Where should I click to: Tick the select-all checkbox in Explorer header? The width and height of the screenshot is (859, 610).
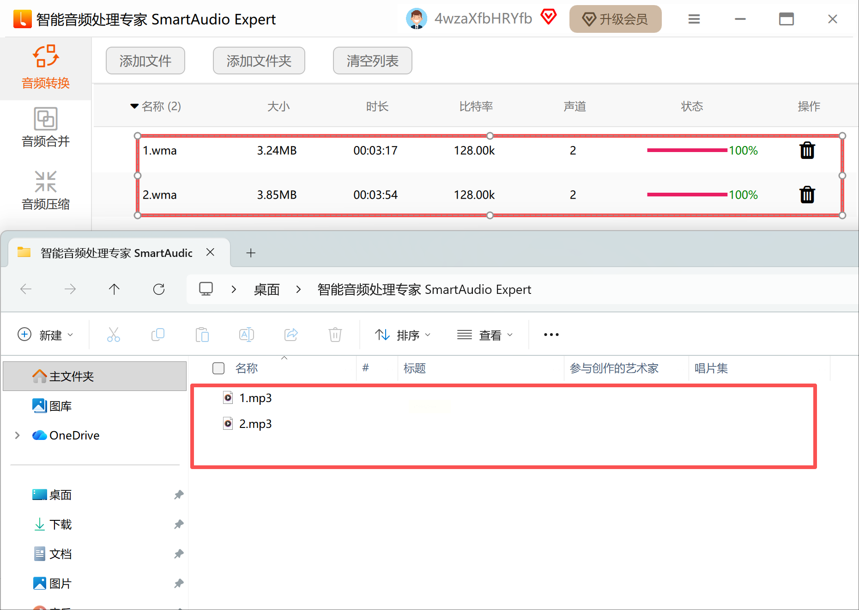pos(218,368)
